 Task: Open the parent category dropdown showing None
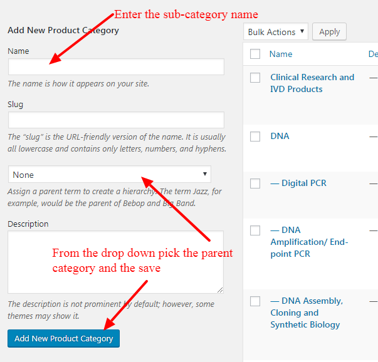pos(110,174)
